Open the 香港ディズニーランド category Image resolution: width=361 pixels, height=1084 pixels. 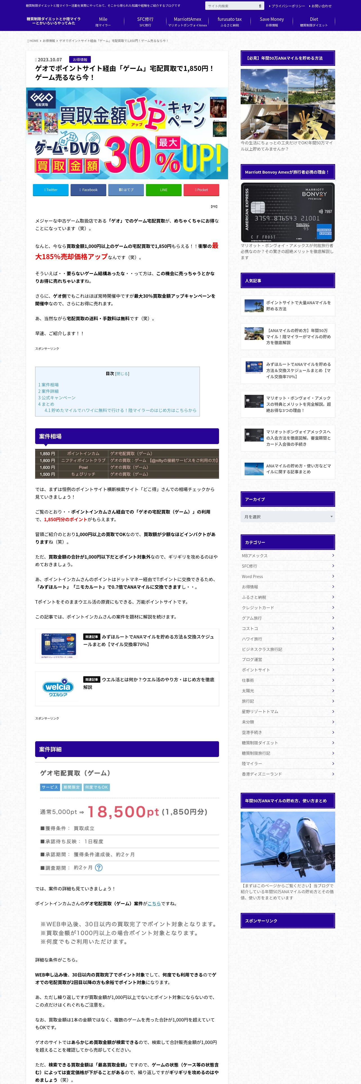[288, 774]
